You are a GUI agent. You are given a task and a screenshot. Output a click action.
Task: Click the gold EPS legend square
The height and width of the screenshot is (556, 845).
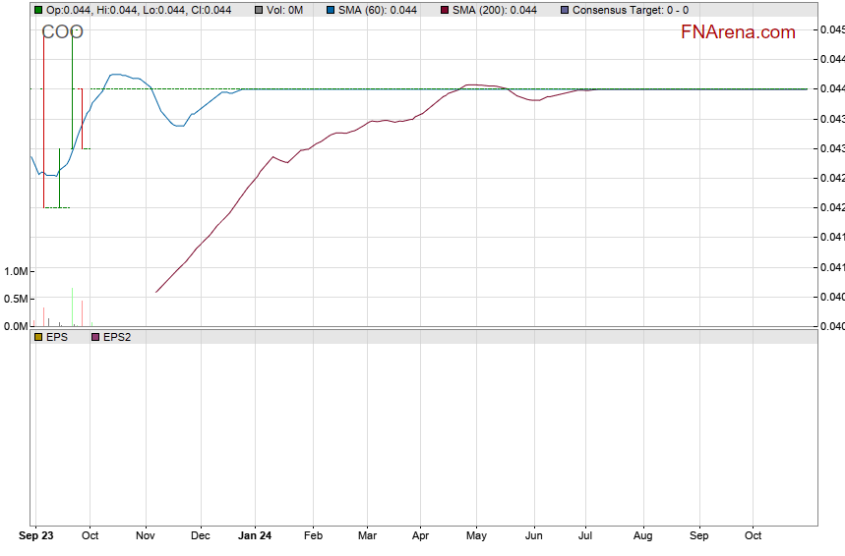(x=38, y=337)
